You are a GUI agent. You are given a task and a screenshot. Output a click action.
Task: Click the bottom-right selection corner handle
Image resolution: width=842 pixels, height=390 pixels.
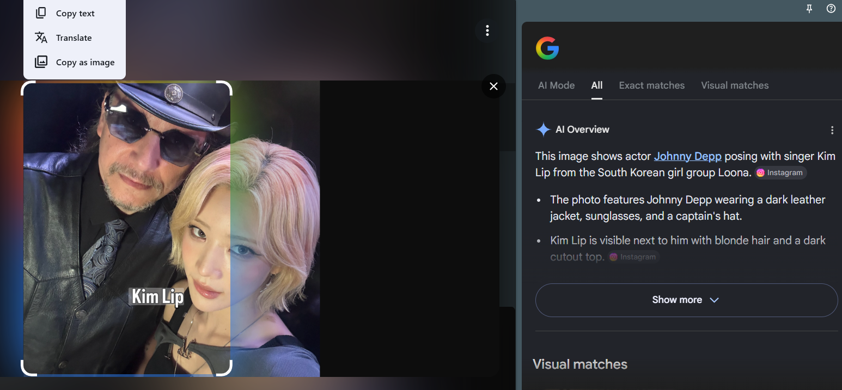tap(225, 369)
